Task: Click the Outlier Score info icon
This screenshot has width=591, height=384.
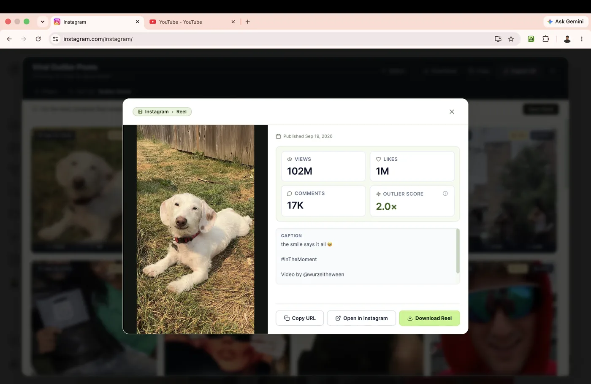Action: [445, 194]
